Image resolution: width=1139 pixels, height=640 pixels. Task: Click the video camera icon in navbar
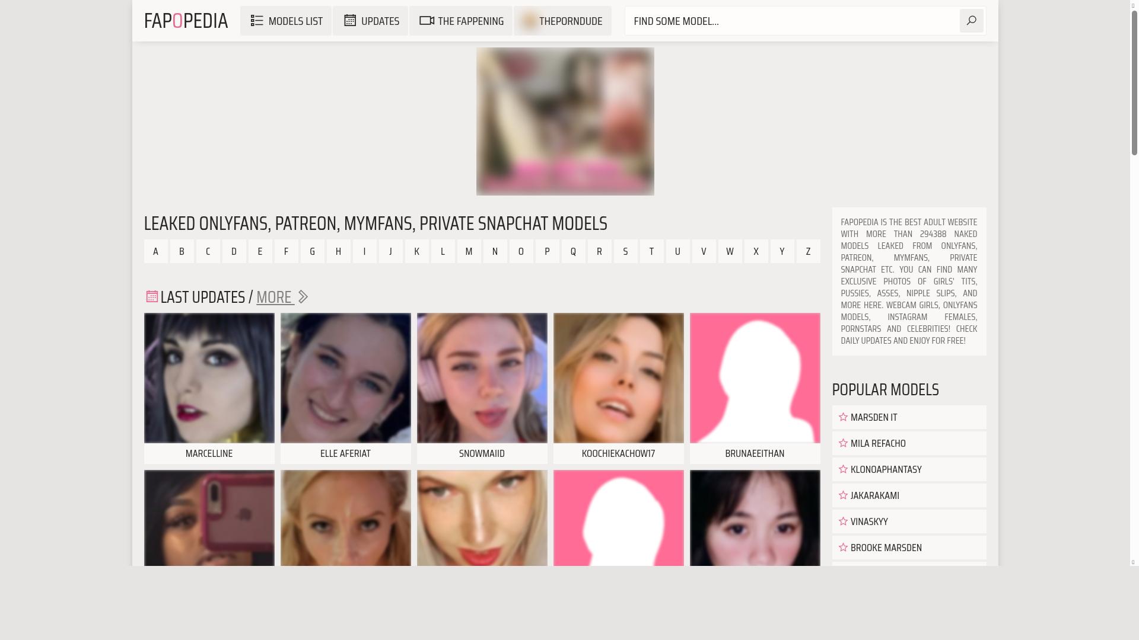point(427,21)
